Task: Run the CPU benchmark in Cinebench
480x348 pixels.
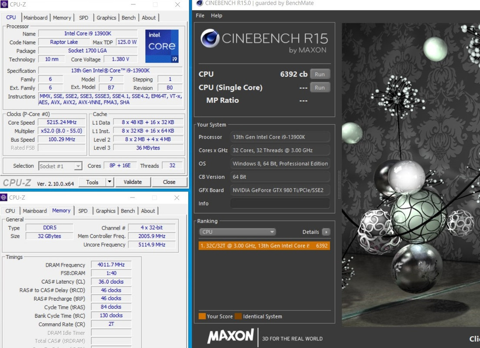Action: (x=320, y=74)
